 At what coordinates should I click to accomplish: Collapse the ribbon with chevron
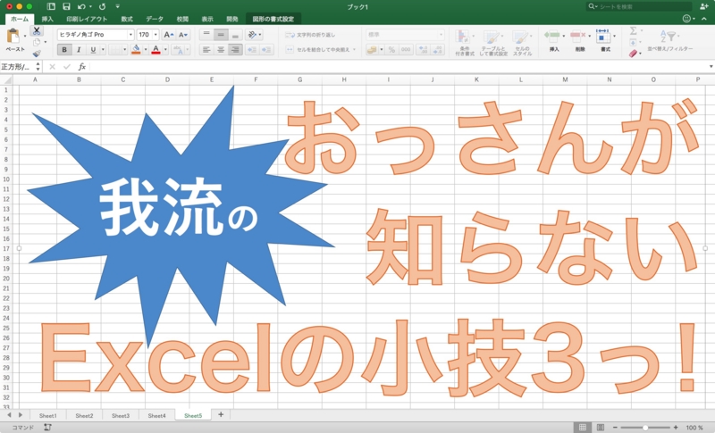pos(704,19)
